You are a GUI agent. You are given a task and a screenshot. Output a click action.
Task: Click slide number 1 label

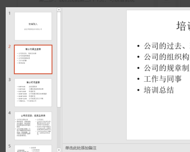pyautogui.click(x=9, y=13)
